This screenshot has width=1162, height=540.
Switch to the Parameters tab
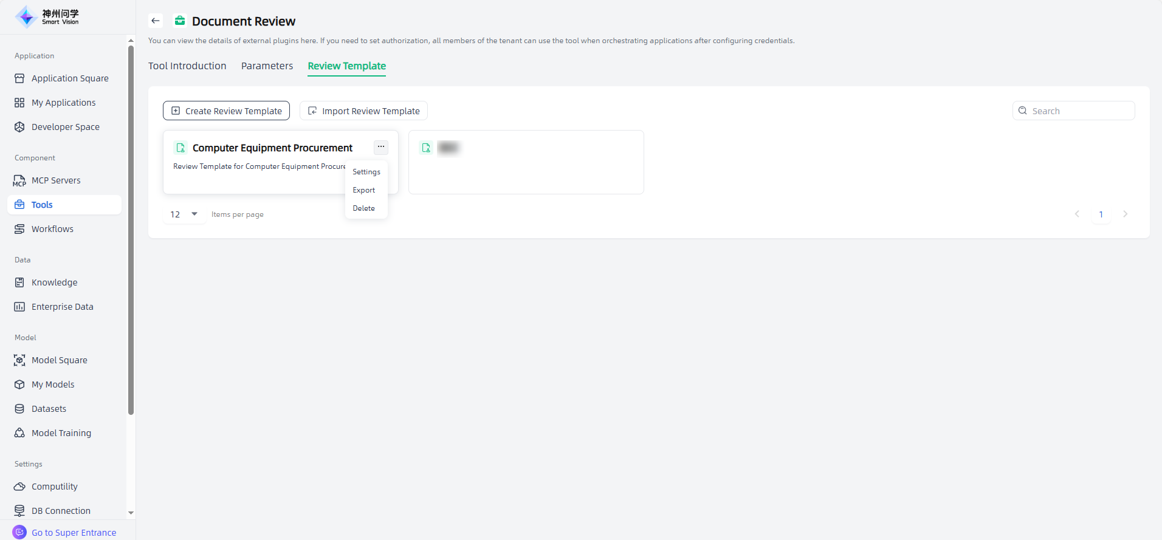coord(267,66)
